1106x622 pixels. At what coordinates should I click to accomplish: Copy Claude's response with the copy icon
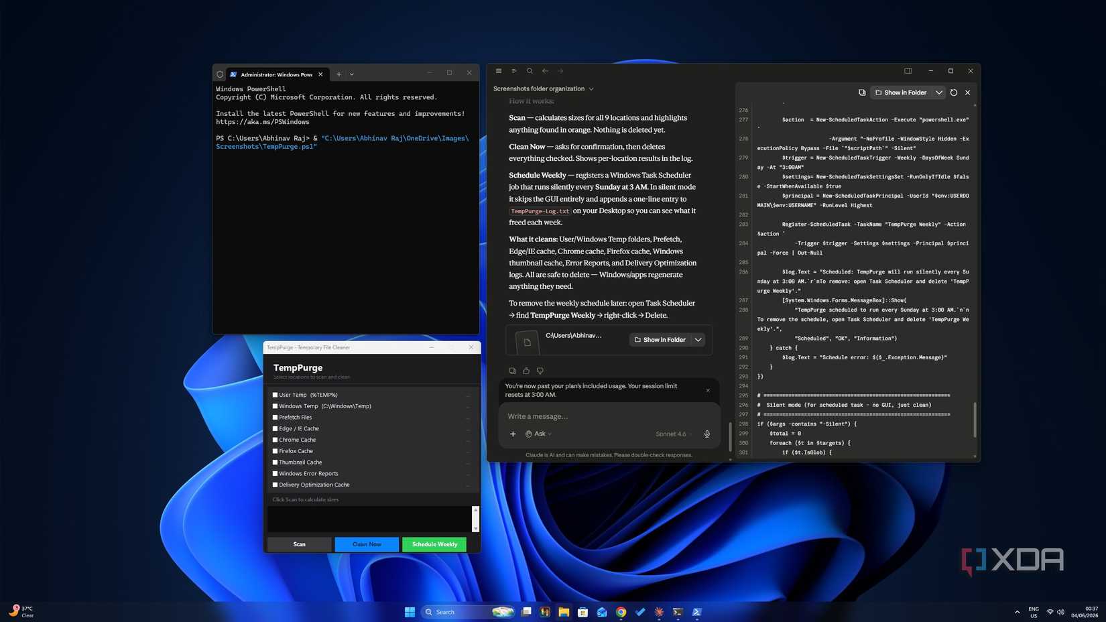(x=513, y=371)
